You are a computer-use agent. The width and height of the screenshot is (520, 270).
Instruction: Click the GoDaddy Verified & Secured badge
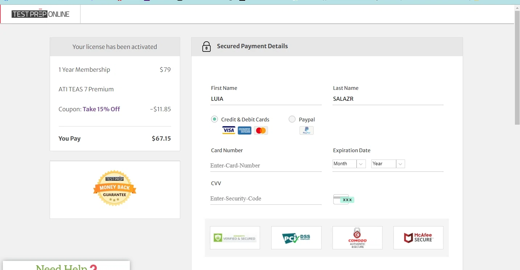point(235,238)
